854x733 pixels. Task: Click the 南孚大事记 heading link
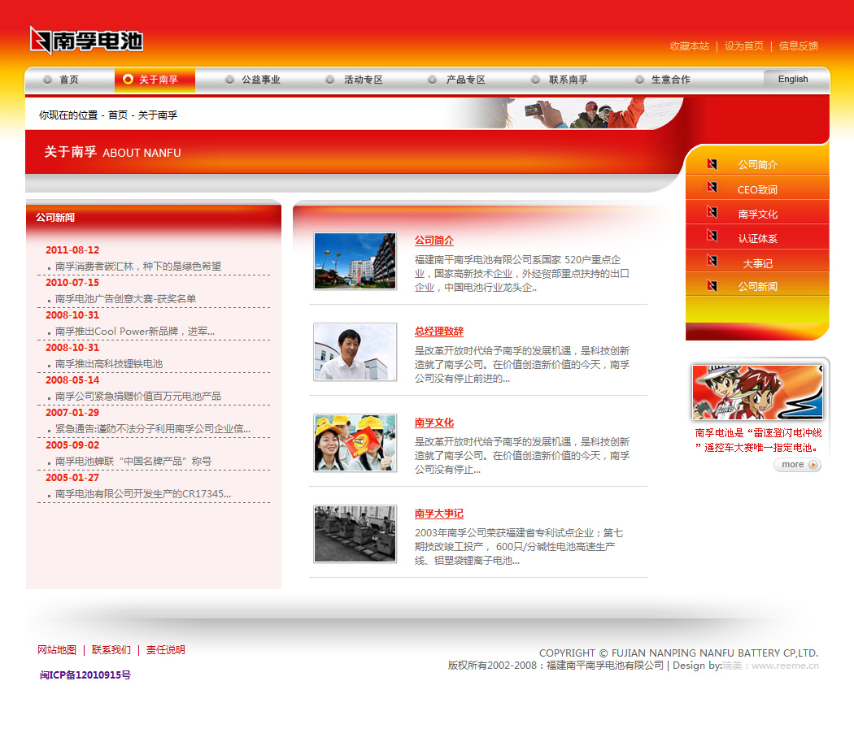coord(439,513)
